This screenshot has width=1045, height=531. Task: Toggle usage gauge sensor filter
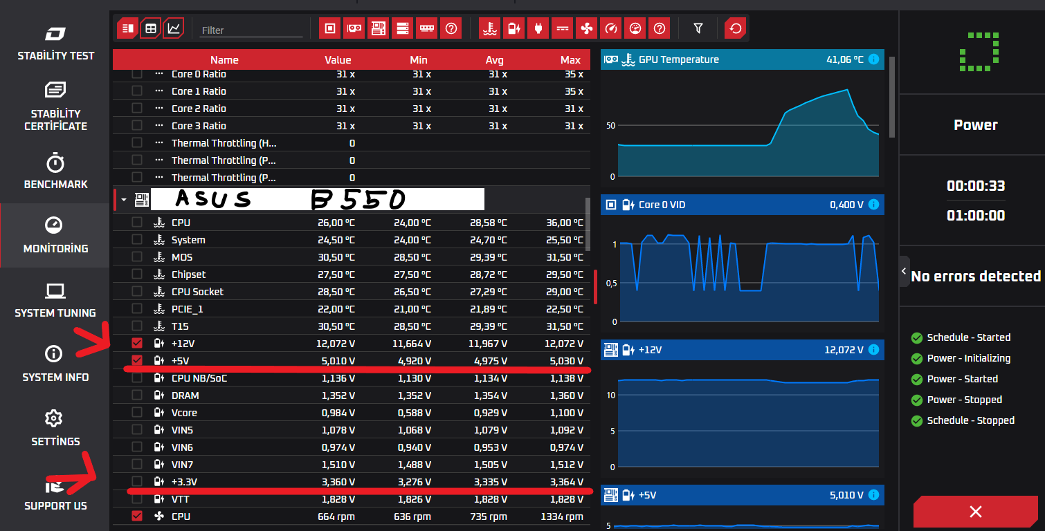tap(635, 28)
